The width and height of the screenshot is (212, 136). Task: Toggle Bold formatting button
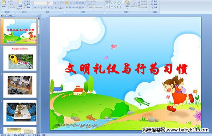35,8
